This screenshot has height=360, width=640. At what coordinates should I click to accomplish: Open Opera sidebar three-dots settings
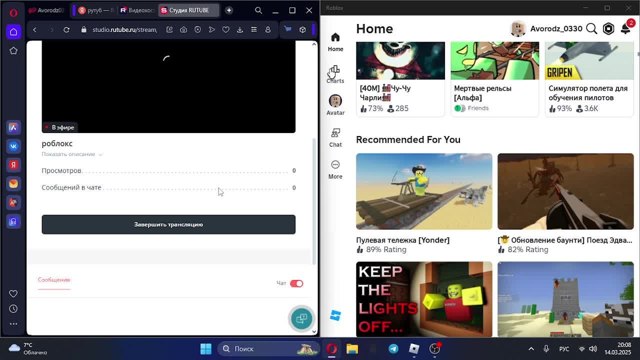tap(13, 323)
